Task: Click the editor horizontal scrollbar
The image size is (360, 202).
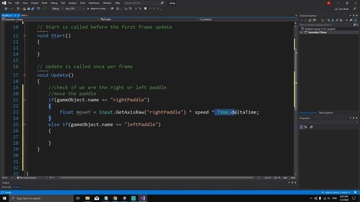Action: coord(157,177)
